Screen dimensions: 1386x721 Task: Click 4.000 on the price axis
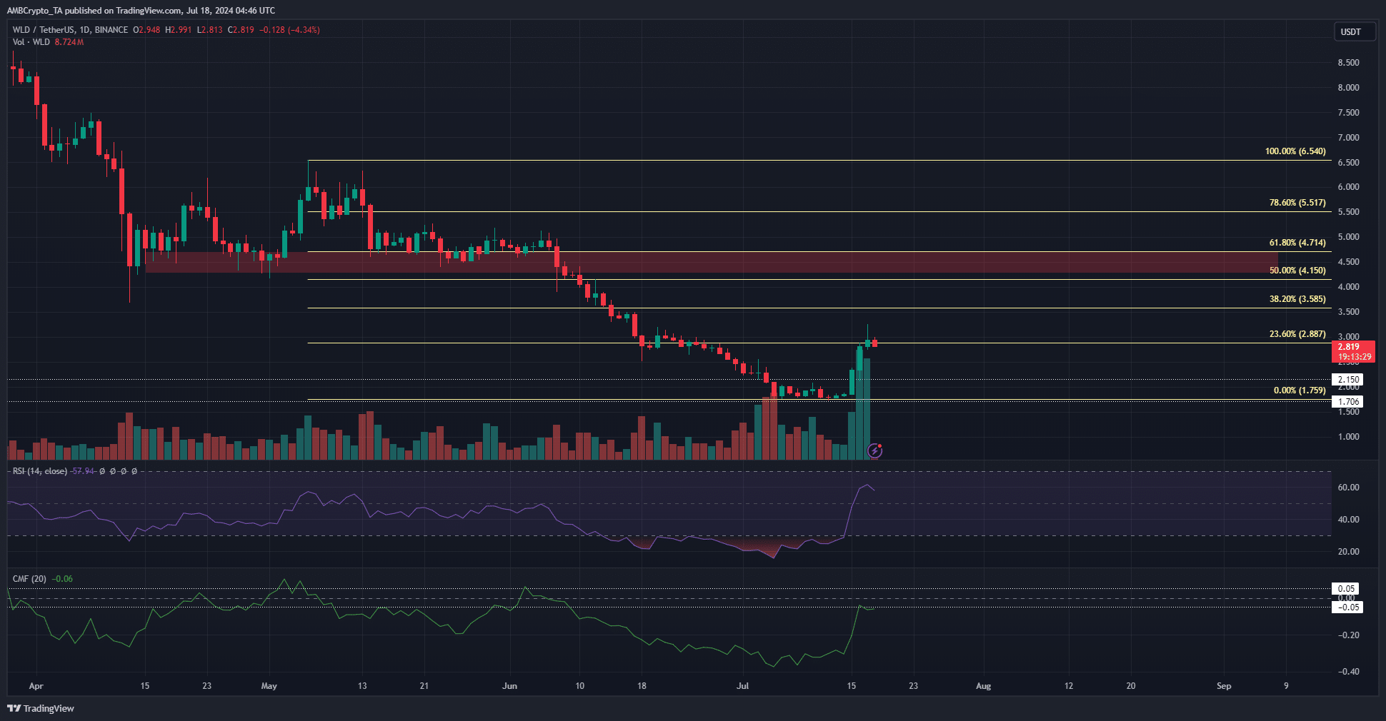1348,287
